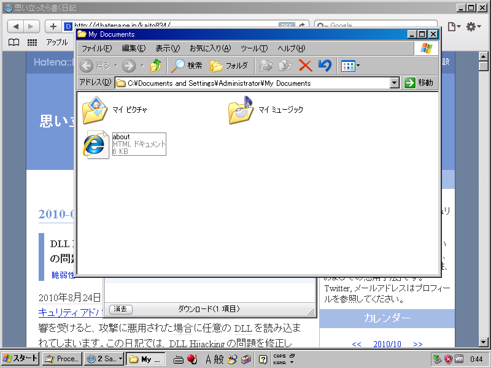Expand the address bar dropdown

coord(395,83)
